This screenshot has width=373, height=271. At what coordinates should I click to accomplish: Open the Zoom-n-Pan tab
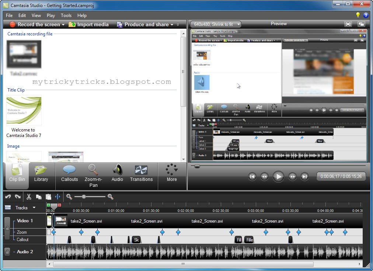pyautogui.click(x=93, y=176)
